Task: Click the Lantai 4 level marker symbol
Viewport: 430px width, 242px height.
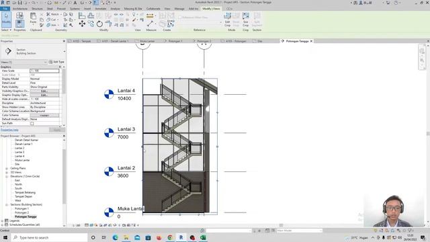Action: click(109, 94)
